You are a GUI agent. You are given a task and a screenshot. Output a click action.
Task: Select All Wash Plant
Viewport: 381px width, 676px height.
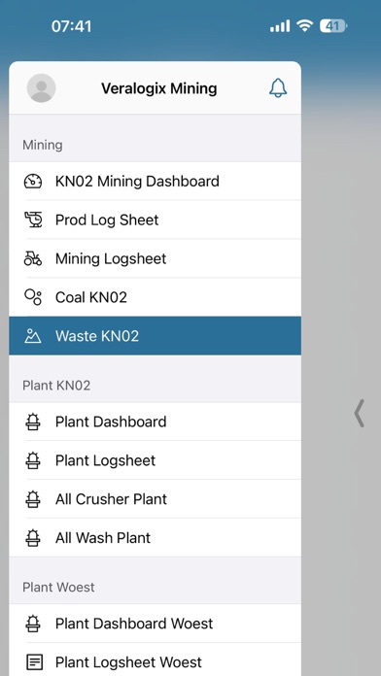click(x=155, y=538)
